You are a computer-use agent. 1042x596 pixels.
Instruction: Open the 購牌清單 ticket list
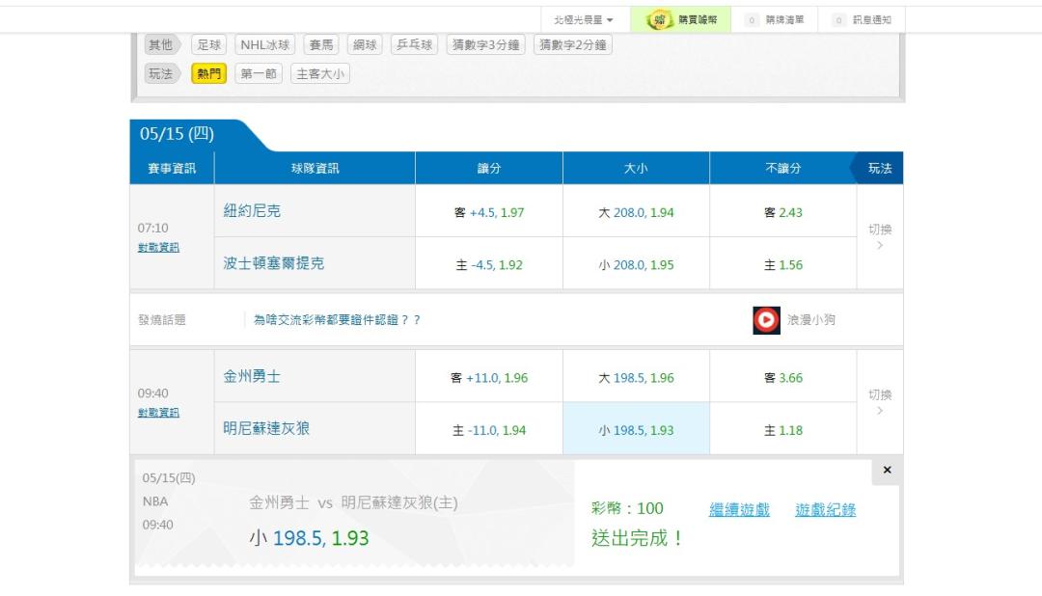point(774,20)
